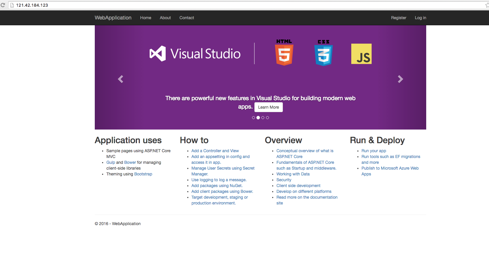489x255 pixels.
Task: Select the second (active) carousel indicator dot
Action: pyautogui.click(x=258, y=118)
